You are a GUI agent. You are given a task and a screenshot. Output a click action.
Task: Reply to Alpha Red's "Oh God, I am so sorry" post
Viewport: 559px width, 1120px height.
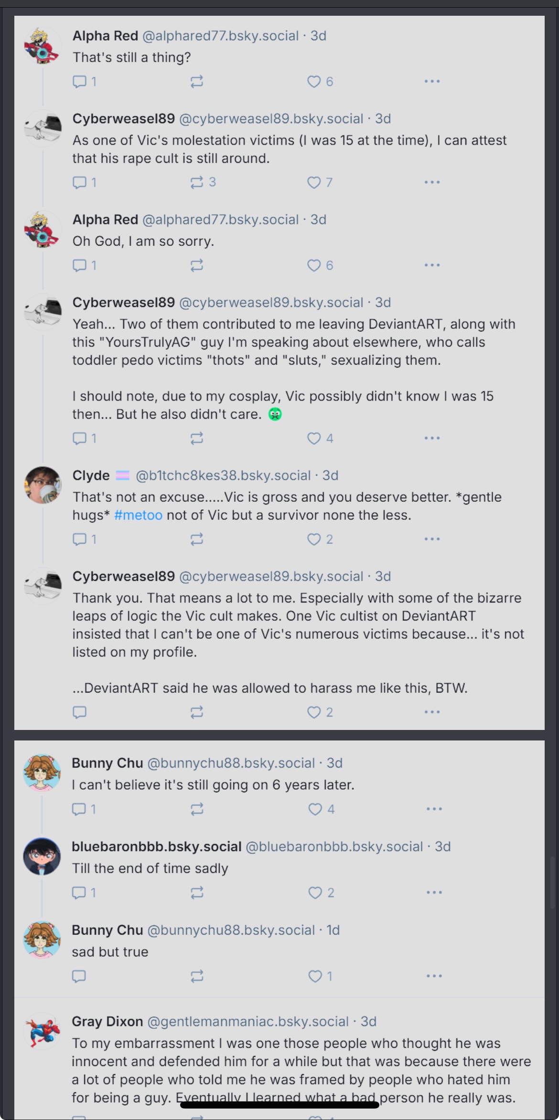coord(79,265)
